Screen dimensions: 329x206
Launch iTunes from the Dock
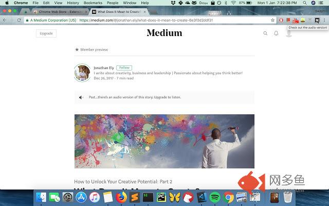click(x=95, y=197)
